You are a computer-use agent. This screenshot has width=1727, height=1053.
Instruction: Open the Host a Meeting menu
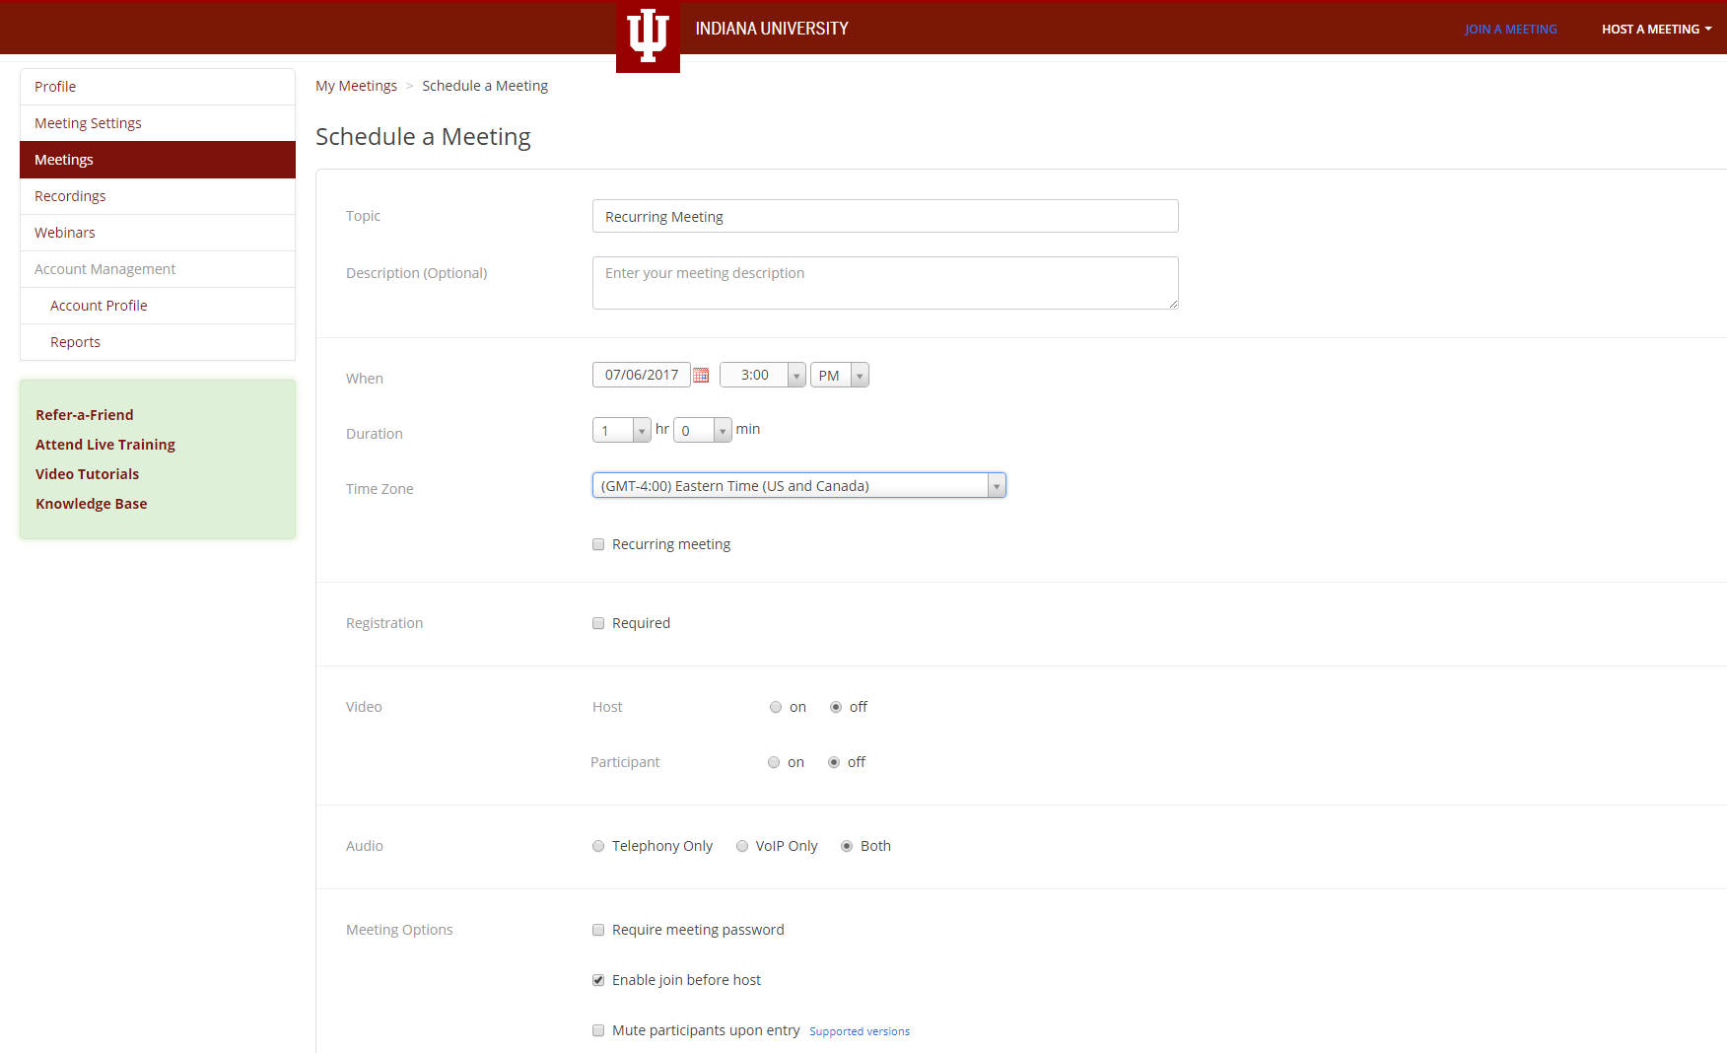click(1656, 30)
